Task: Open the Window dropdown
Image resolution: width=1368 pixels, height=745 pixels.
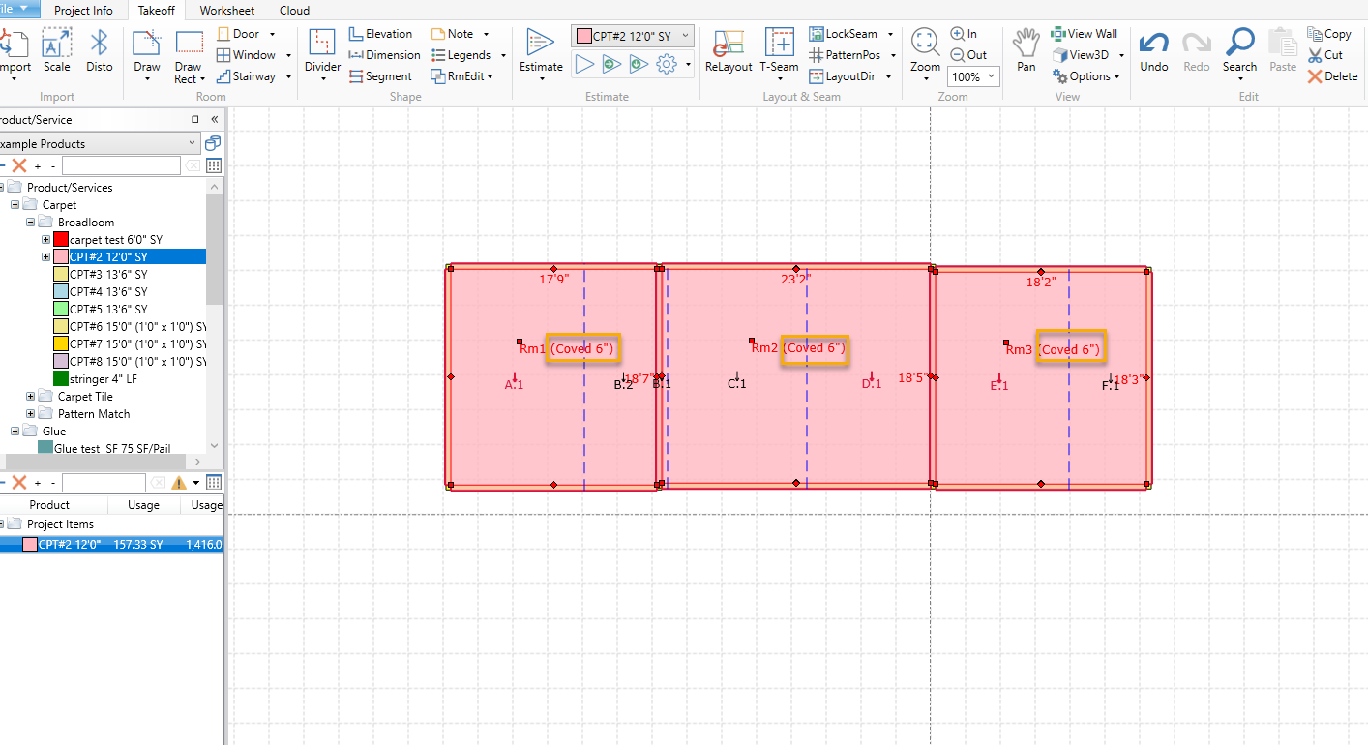Action: point(286,55)
